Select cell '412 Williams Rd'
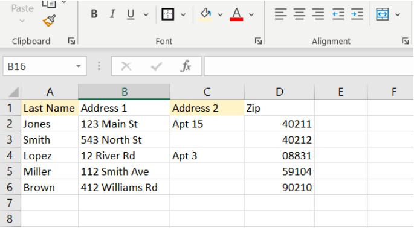This screenshot has height=228, width=414. (x=124, y=187)
